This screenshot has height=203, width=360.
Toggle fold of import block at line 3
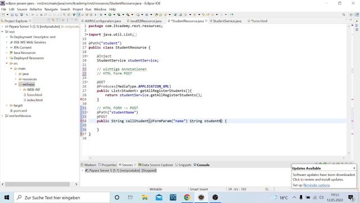pyautogui.click(x=87, y=34)
